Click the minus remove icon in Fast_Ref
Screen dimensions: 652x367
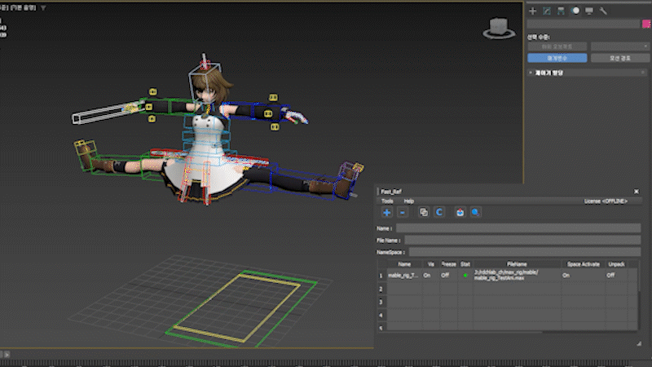point(402,212)
